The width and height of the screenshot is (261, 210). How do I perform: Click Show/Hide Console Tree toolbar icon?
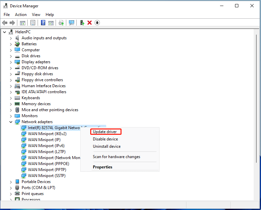tap(23, 23)
